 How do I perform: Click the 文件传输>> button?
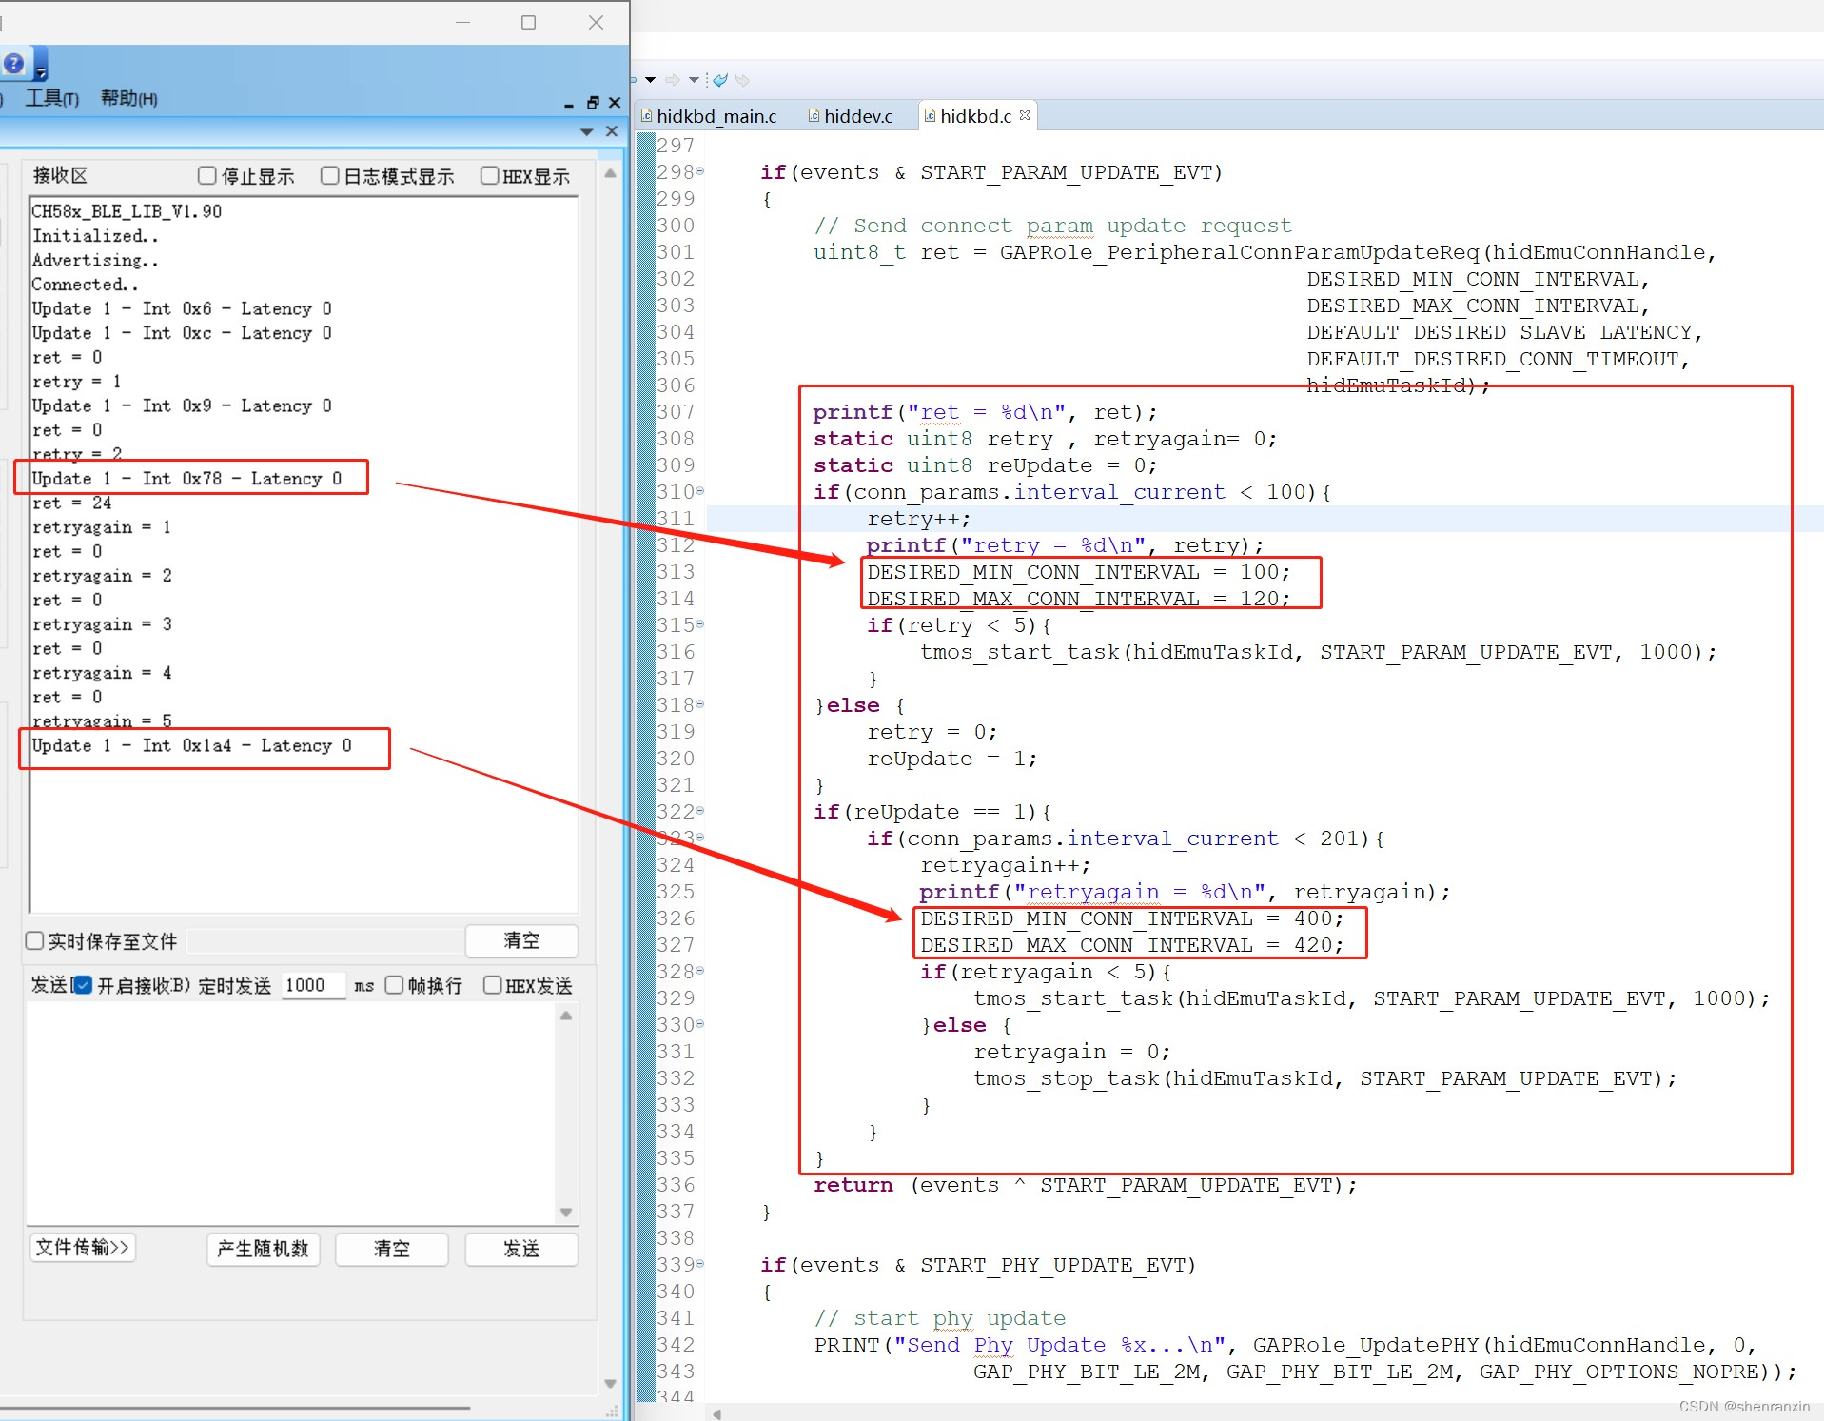coord(83,1248)
